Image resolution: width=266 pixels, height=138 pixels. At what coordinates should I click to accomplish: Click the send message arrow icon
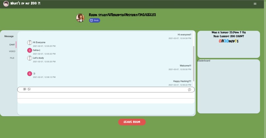coord(189,89)
